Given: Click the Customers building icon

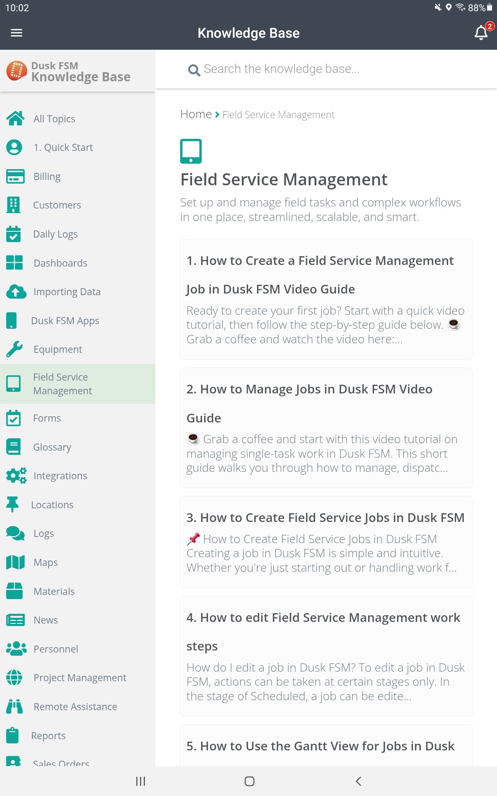Looking at the screenshot, I should (13, 205).
